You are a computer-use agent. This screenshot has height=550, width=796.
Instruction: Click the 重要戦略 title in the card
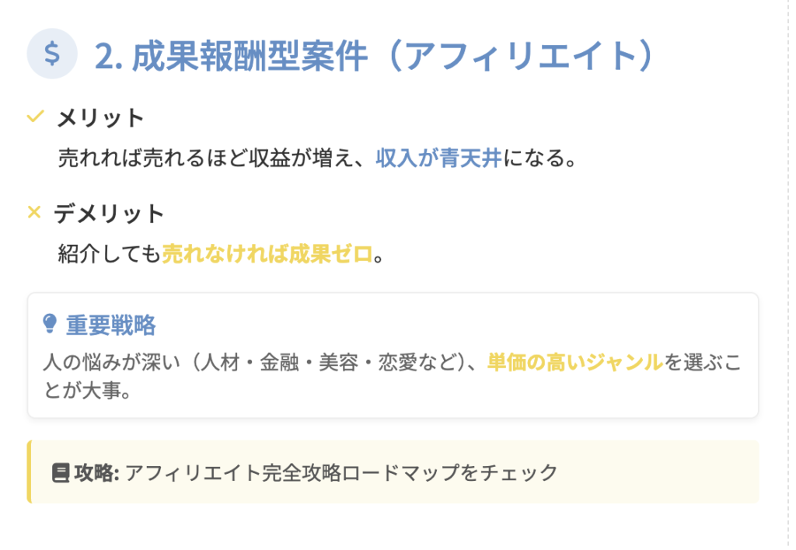(x=110, y=325)
